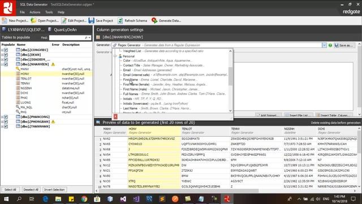This screenshot has width=362, height=204.
Task: Click the red icon below generator list
Action: pos(115,117)
